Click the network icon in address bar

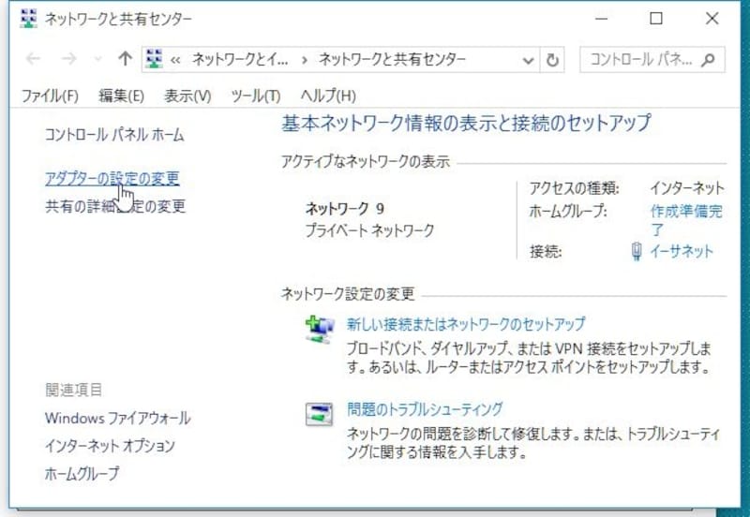(154, 59)
